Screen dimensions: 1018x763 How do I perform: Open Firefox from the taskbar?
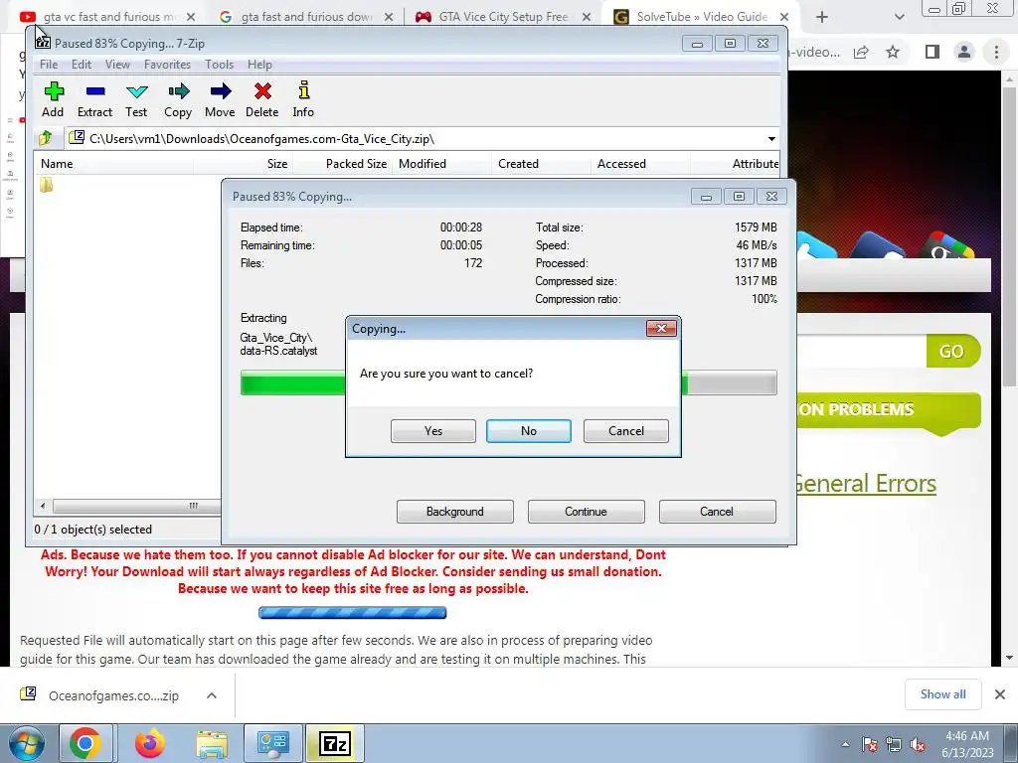click(150, 743)
